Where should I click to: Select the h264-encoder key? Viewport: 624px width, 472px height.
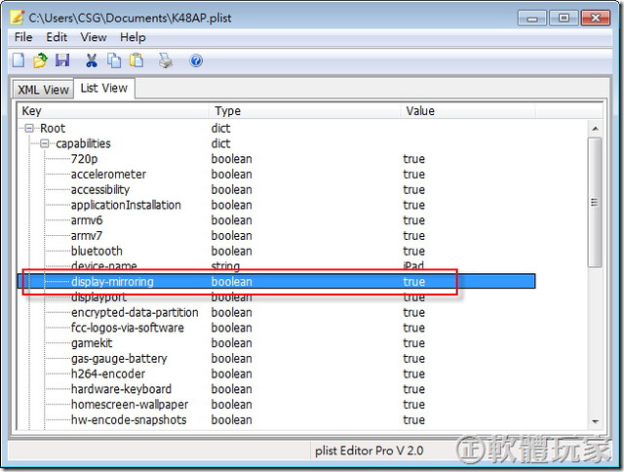(x=108, y=374)
